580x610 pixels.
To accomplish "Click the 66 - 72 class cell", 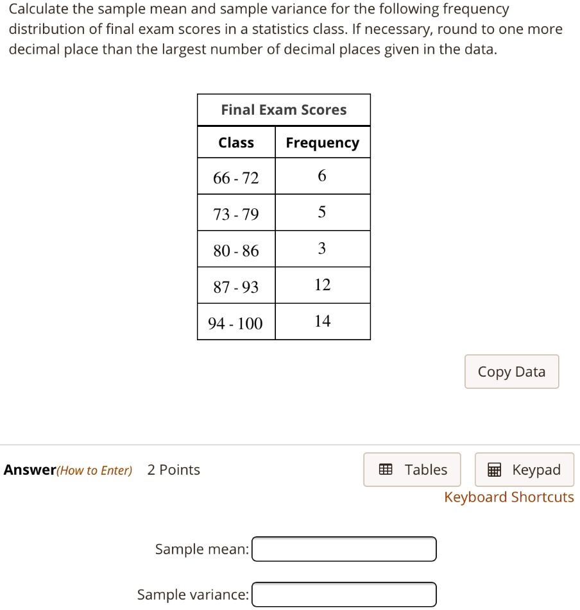I will click(x=236, y=177).
